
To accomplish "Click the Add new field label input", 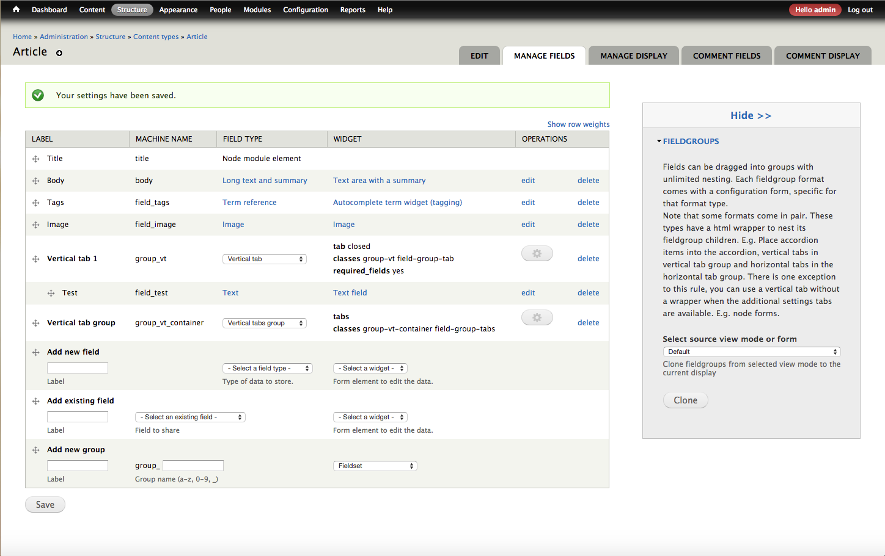I will [78, 368].
